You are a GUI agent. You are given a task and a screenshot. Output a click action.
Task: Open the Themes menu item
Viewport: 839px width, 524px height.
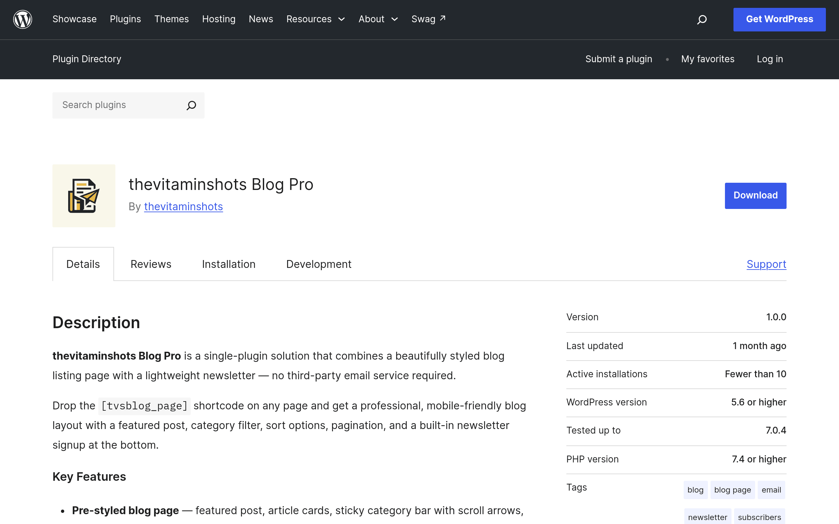[172, 19]
